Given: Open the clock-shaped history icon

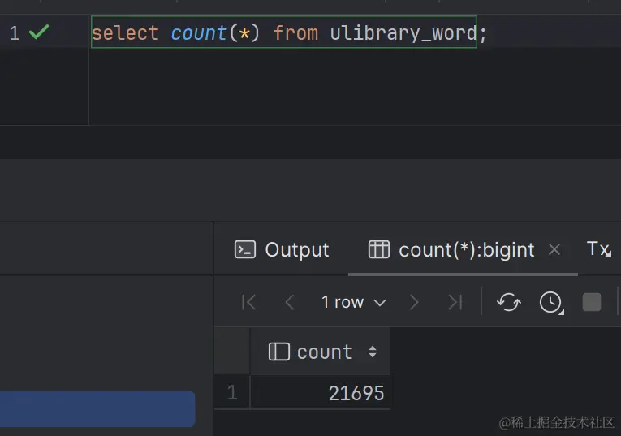Looking at the screenshot, I should (x=550, y=302).
